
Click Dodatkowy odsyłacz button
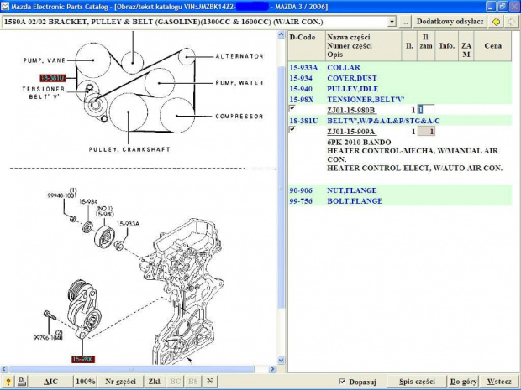click(x=450, y=22)
